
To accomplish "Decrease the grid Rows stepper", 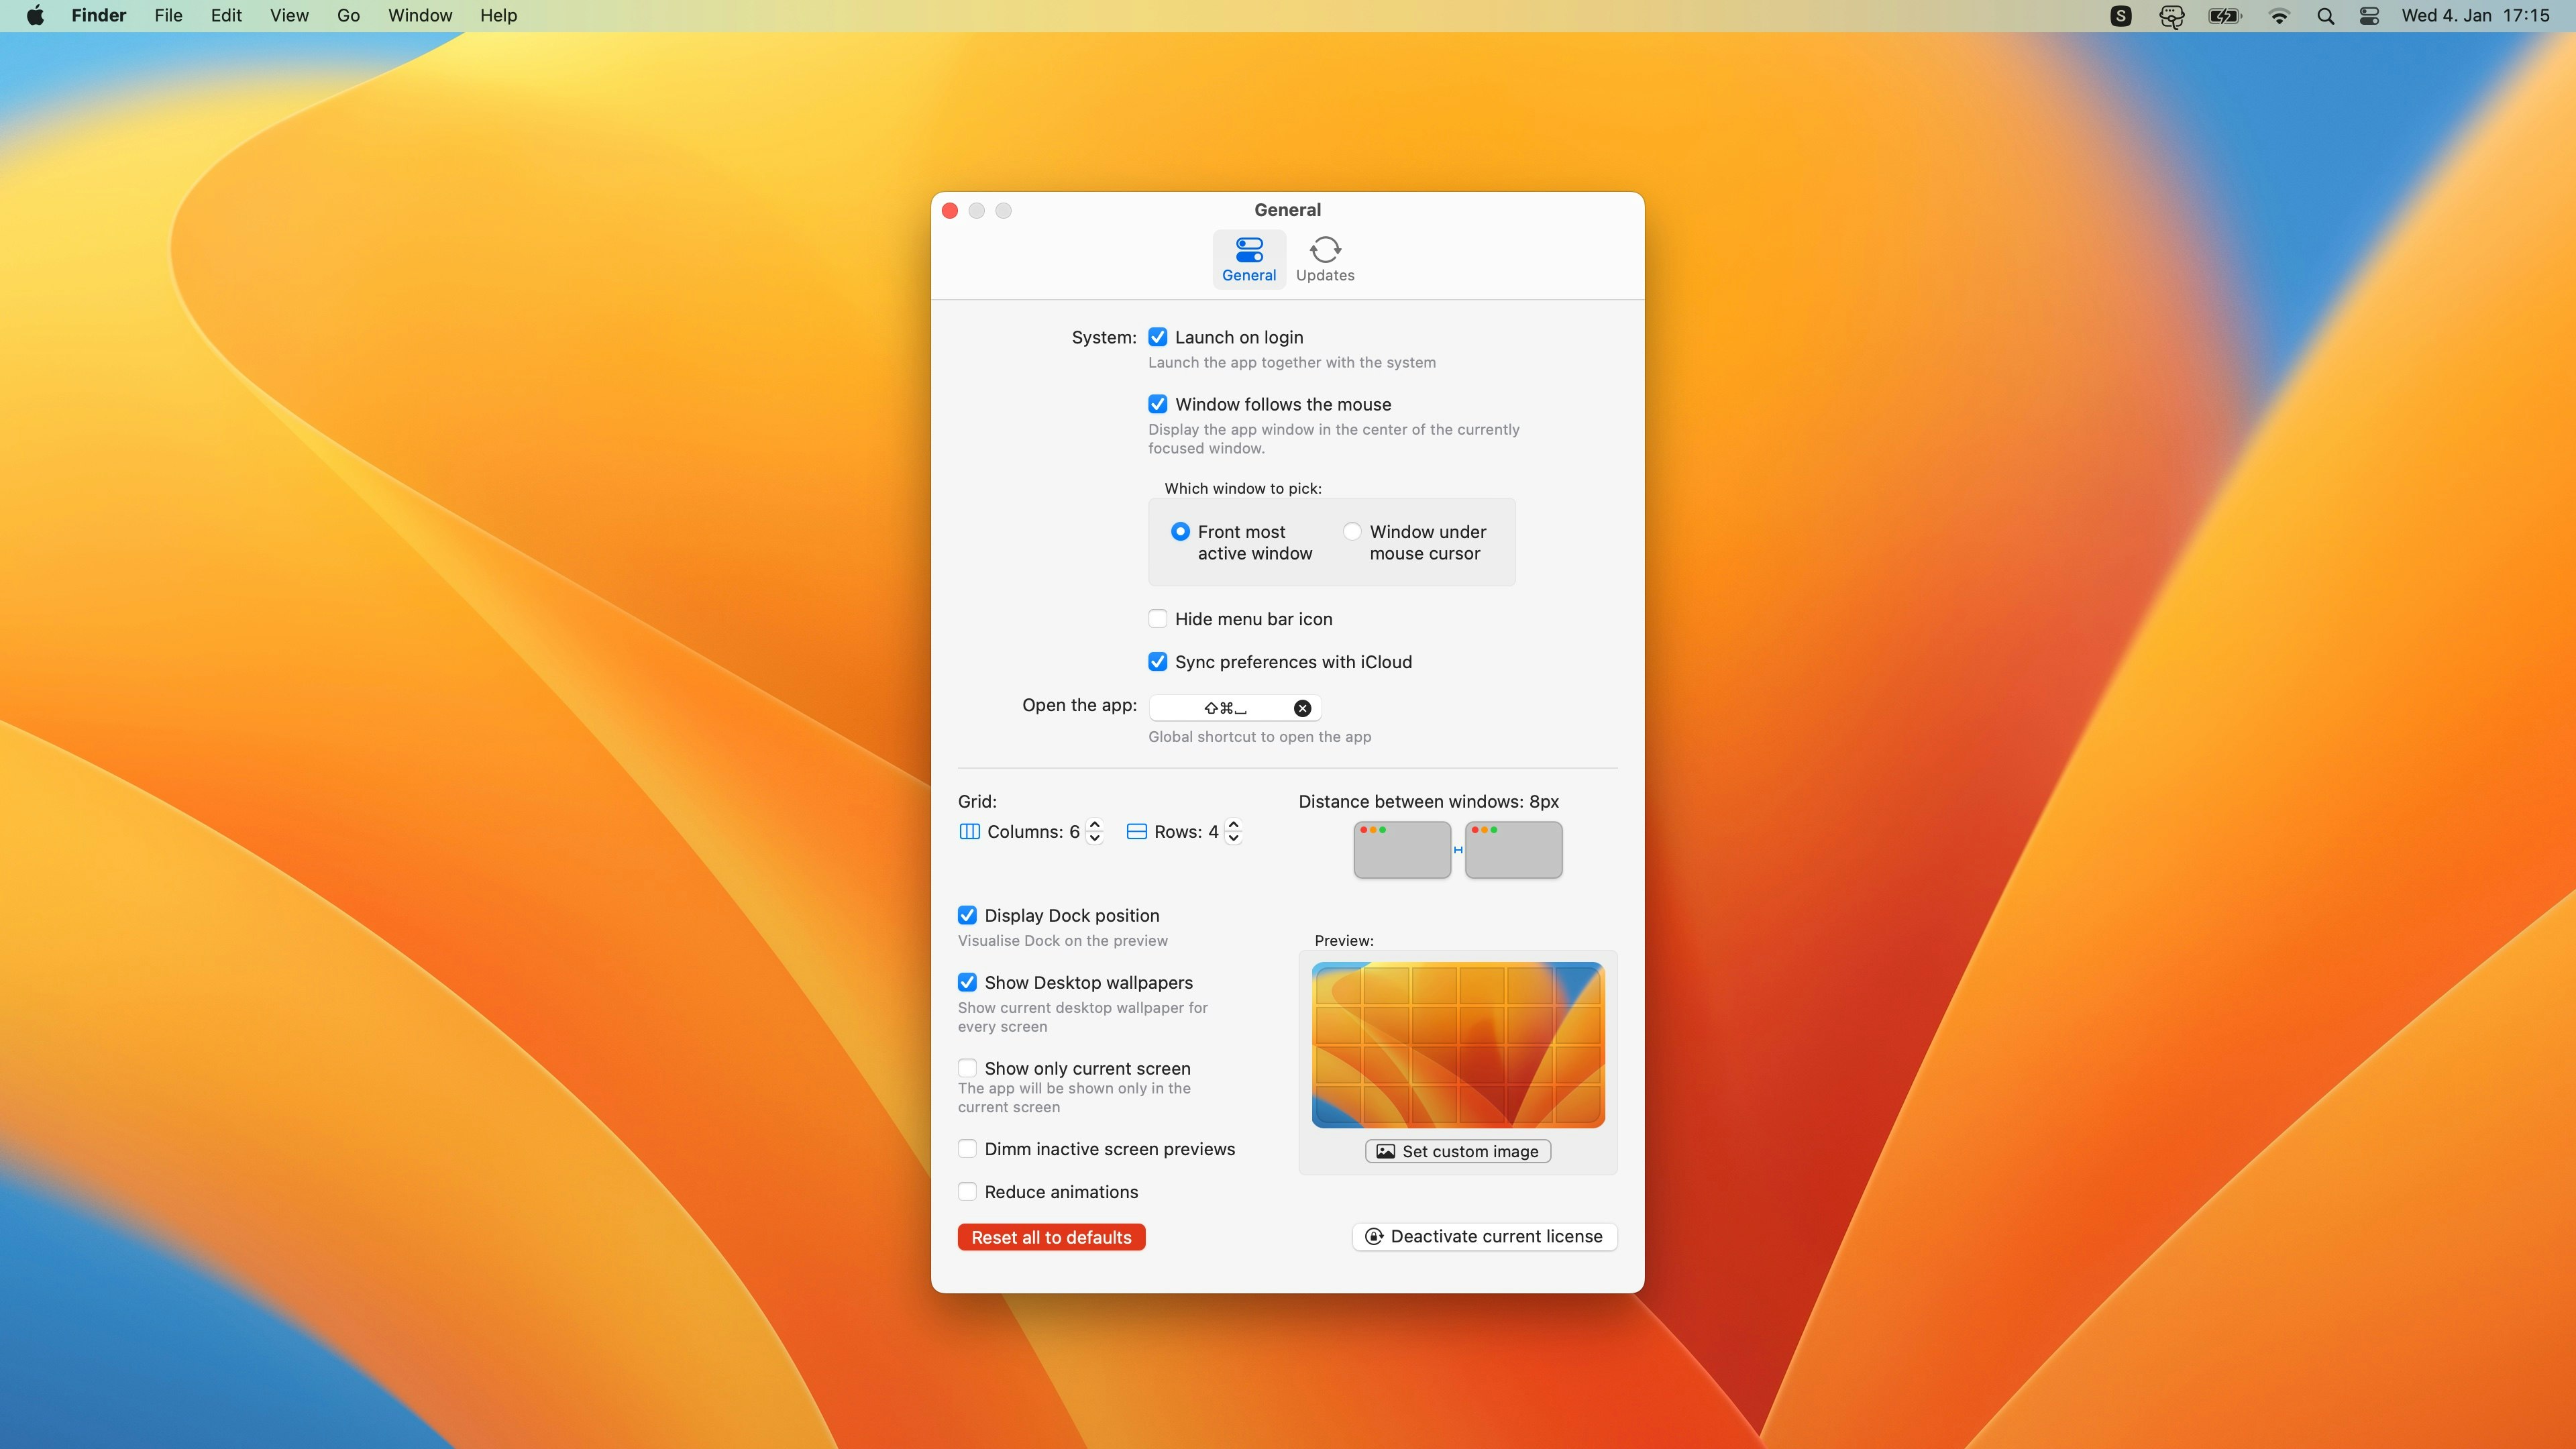I will click(x=1233, y=838).
